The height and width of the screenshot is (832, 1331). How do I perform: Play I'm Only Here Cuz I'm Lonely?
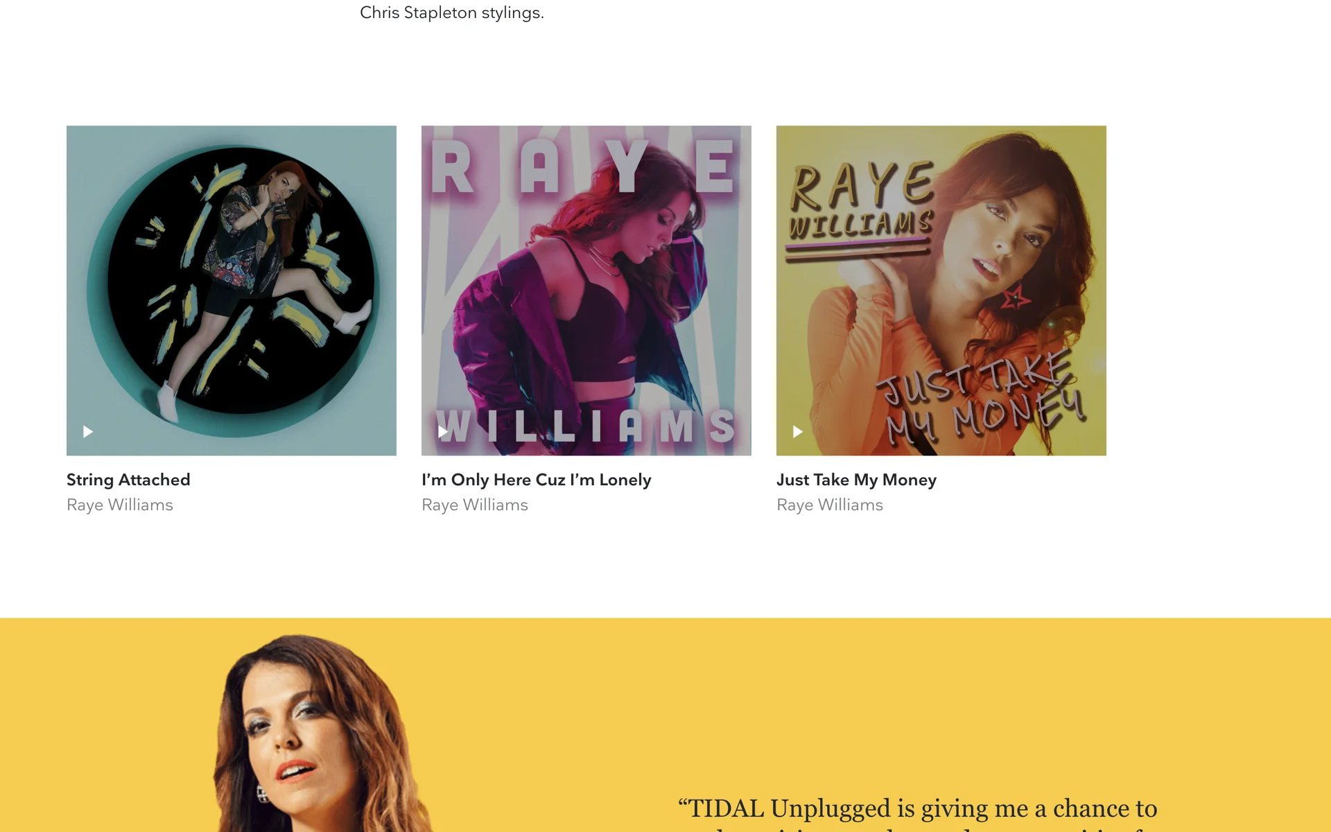443,432
